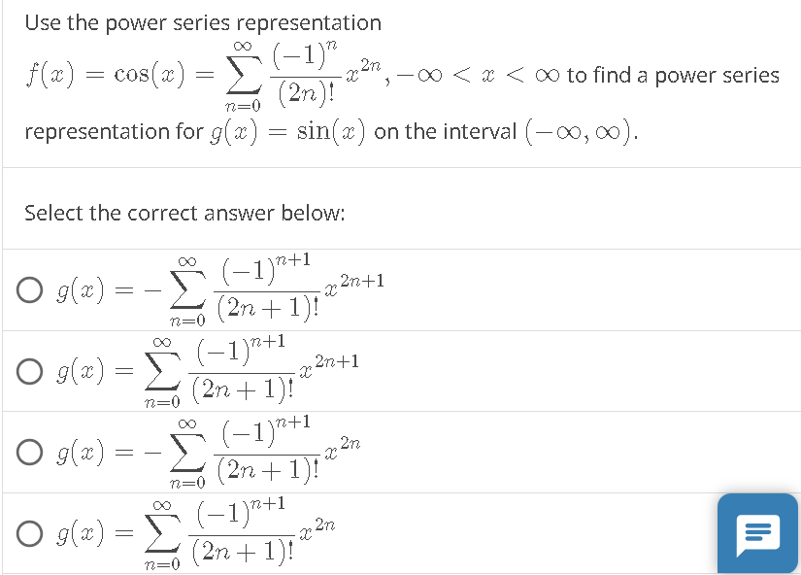Click the g(x) label of the third option

coord(73,452)
